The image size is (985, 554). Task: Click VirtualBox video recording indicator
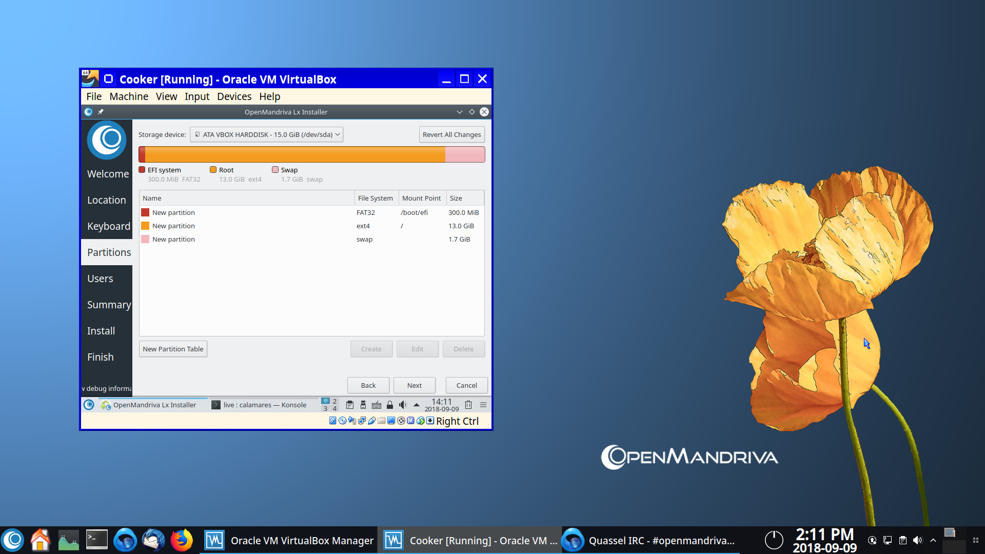click(x=401, y=421)
